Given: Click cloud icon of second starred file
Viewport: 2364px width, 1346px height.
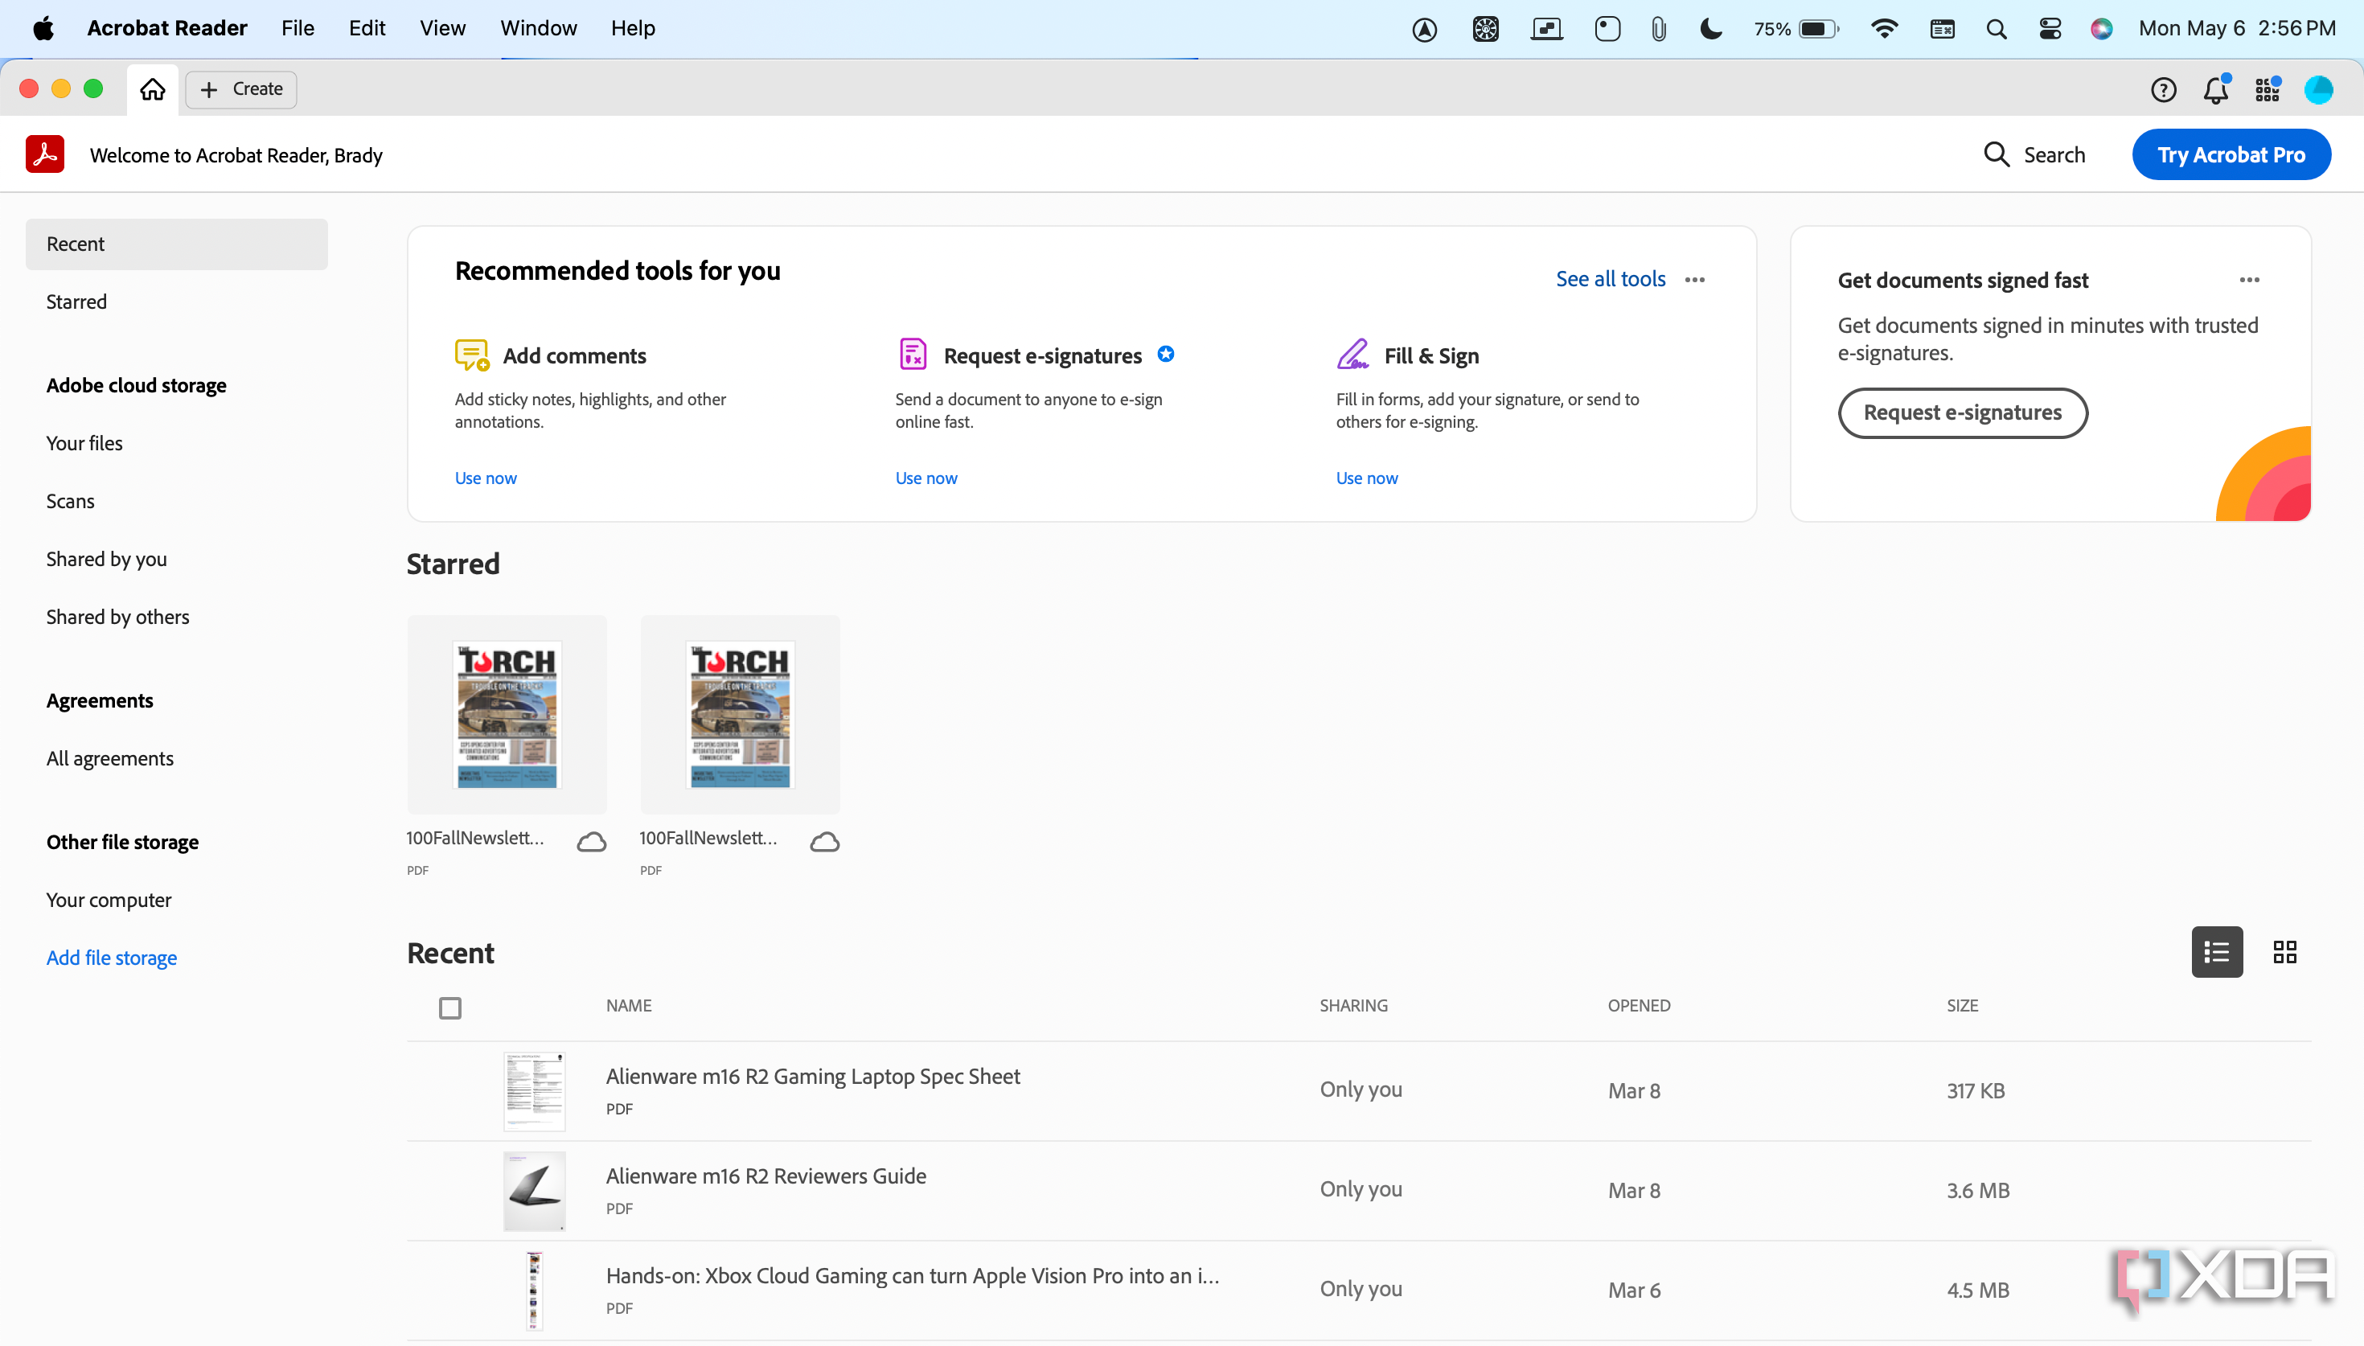Looking at the screenshot, I should point(824,841).
